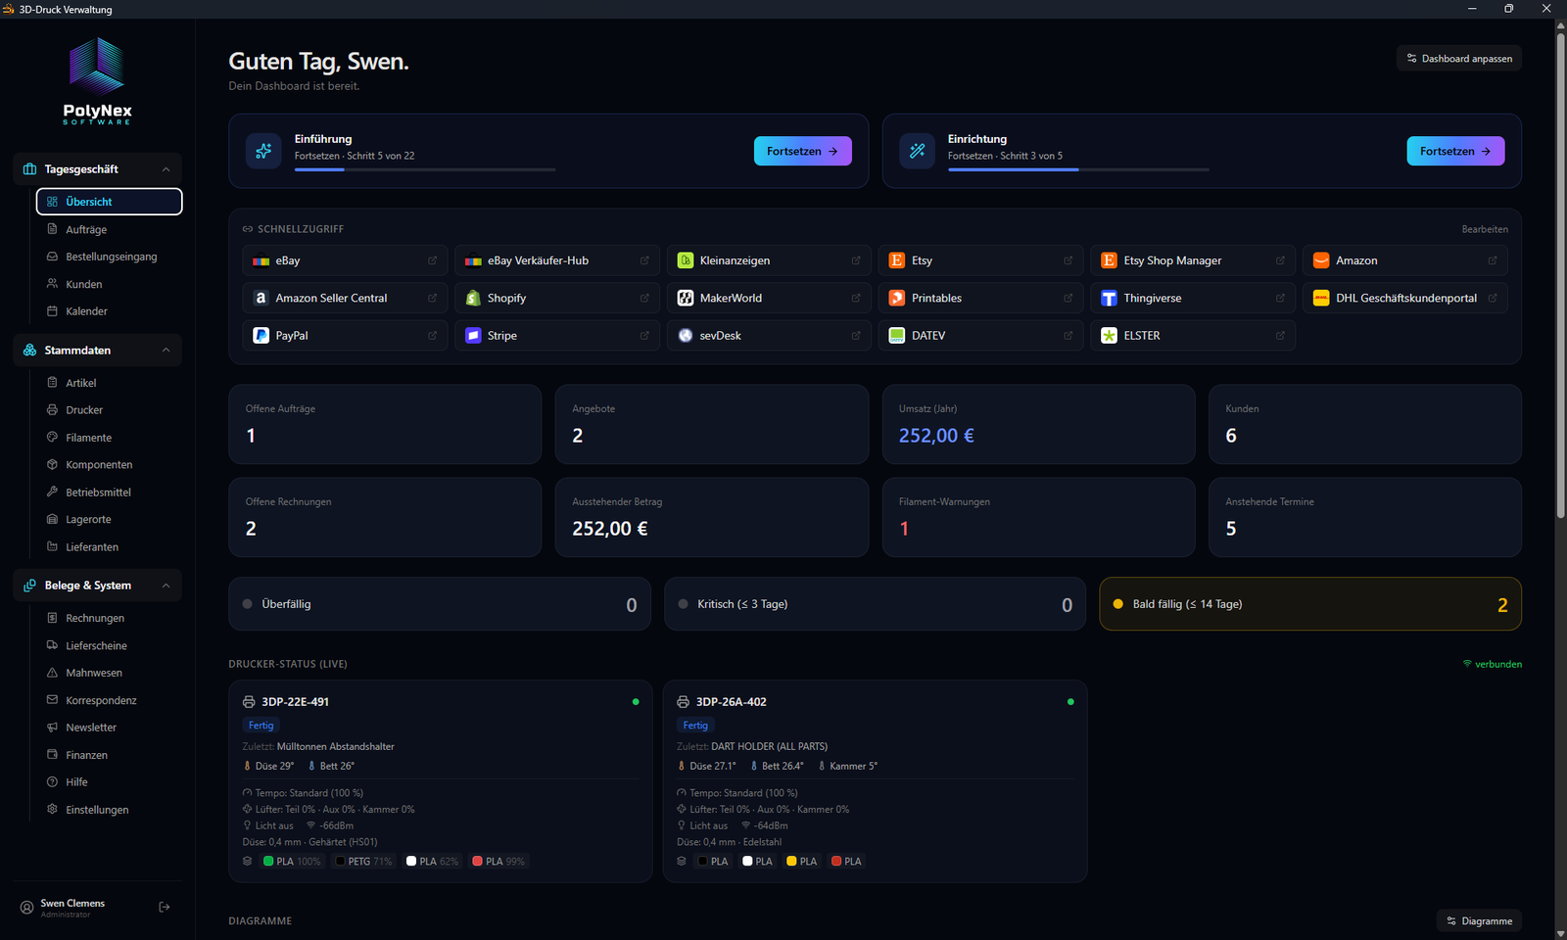Click Bearbeiten in the Schnellzugriff panel

click(x=1485, y=229)
